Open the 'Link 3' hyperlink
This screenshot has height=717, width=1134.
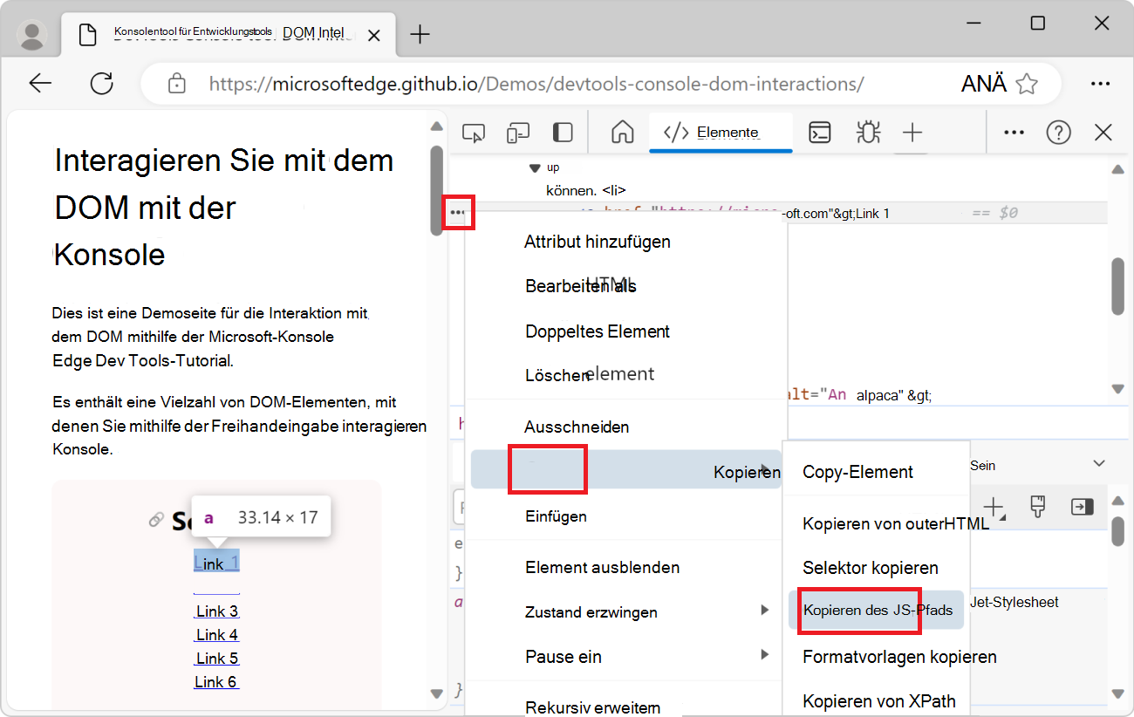click(216, 611)
